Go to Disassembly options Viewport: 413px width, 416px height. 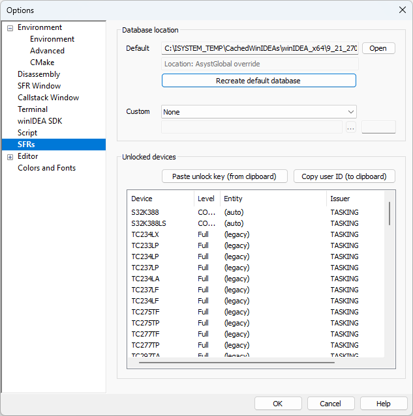pyautogui.click(x=38, y=74)
